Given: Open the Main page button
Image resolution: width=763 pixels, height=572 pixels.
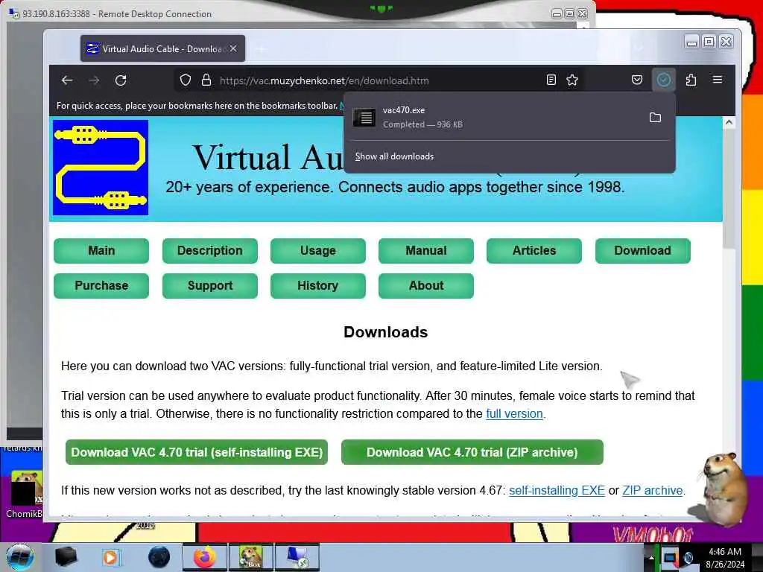Looking at the screenshot, I should pyautogui.click(x=101, y=250).
